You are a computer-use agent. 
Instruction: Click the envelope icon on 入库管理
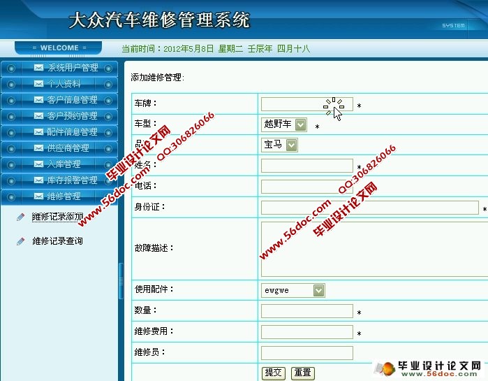[38, 164]
